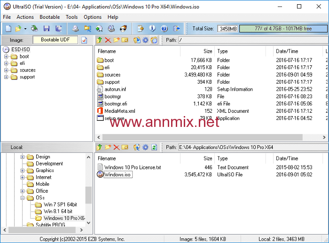The image size is (329, 243).
Task: Click the blue Help question mark icon
Action: (x=164, y=29)
